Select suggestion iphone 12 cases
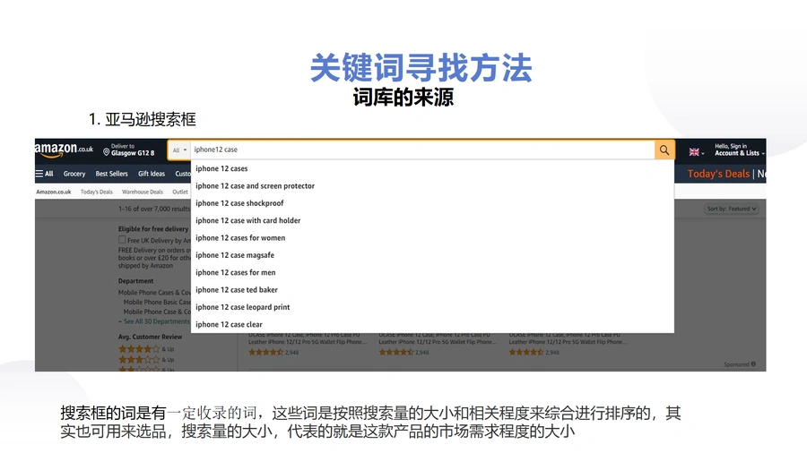Screen dimensions: 807x453 pos(432,168)
